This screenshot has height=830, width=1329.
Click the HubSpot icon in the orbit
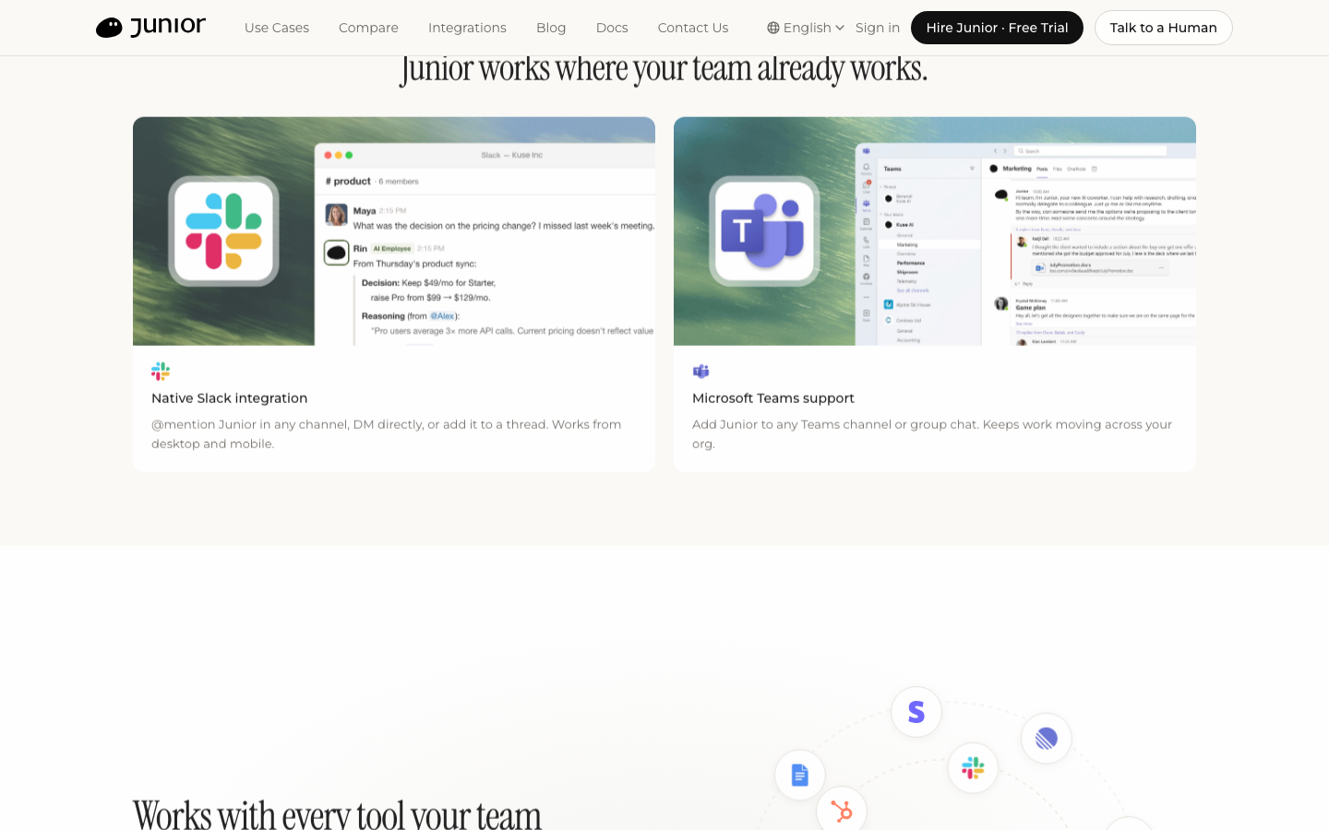pos(842,810)
